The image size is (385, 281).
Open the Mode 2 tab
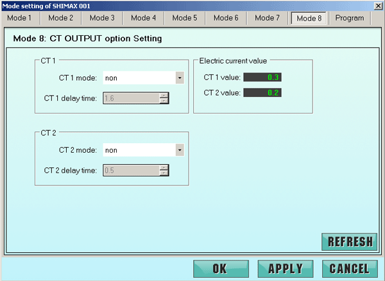click(x=61, y=18)
